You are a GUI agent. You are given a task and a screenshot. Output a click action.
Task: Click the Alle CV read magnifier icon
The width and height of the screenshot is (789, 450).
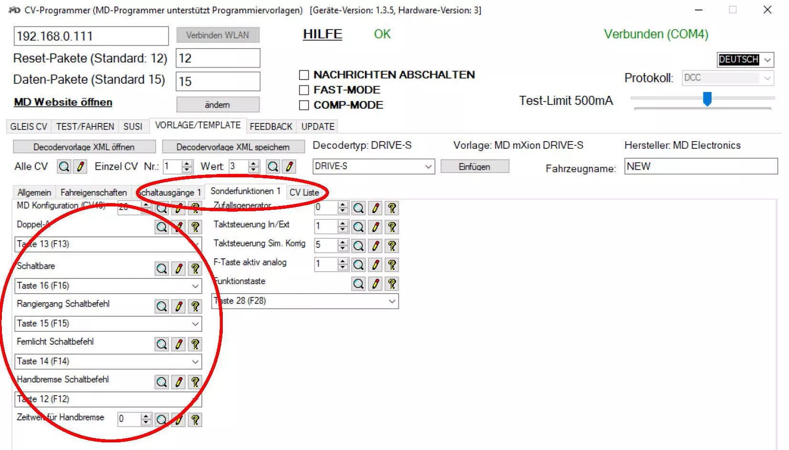(64, 166)
